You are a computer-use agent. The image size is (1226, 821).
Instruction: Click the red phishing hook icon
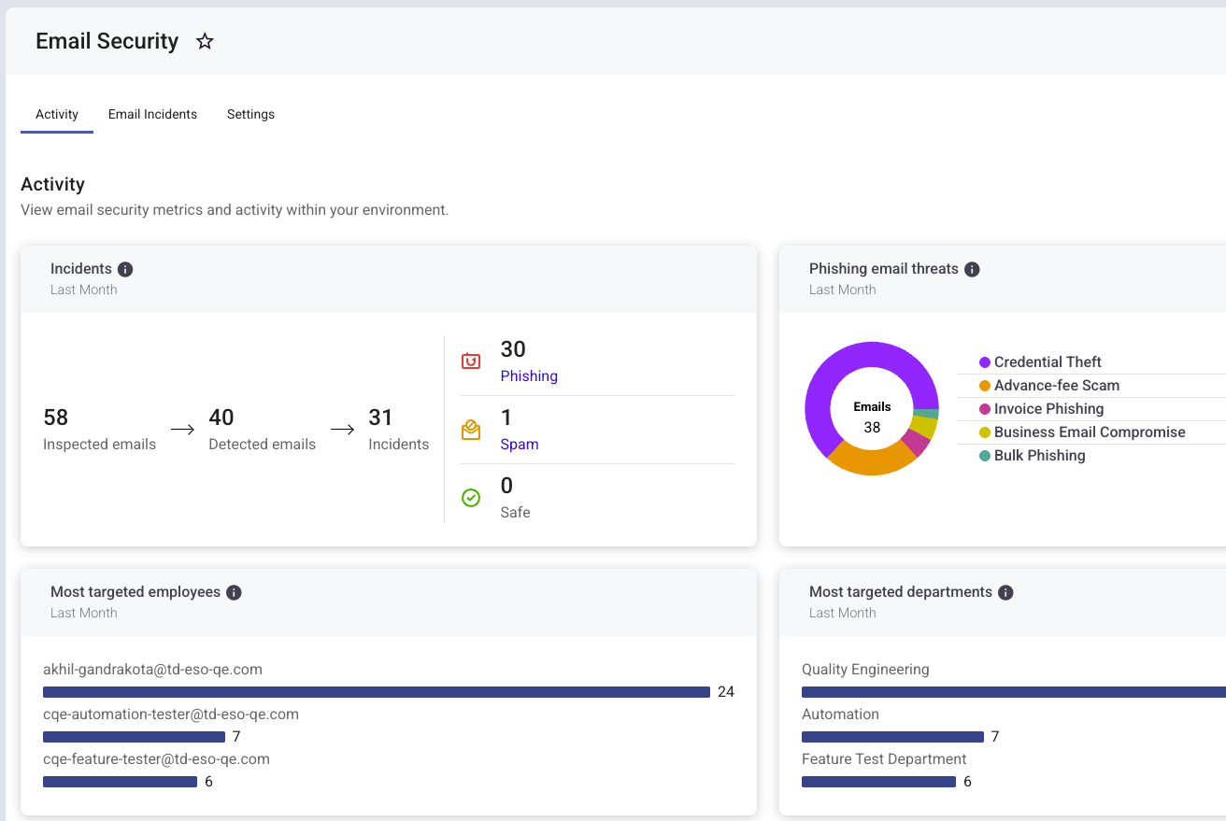(471, 361)
